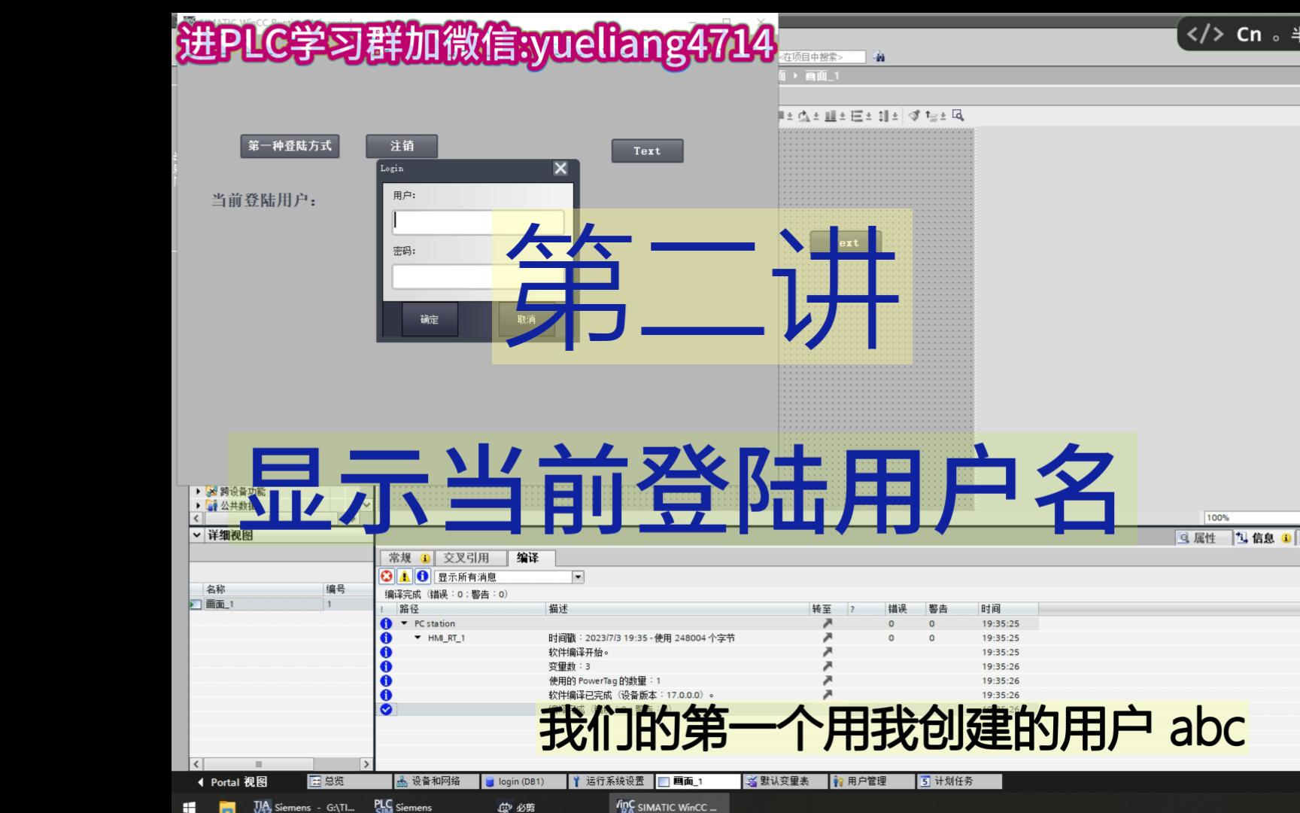Close the Login dialog with X
Screen dimensions: 1300x813
(560, 169)
